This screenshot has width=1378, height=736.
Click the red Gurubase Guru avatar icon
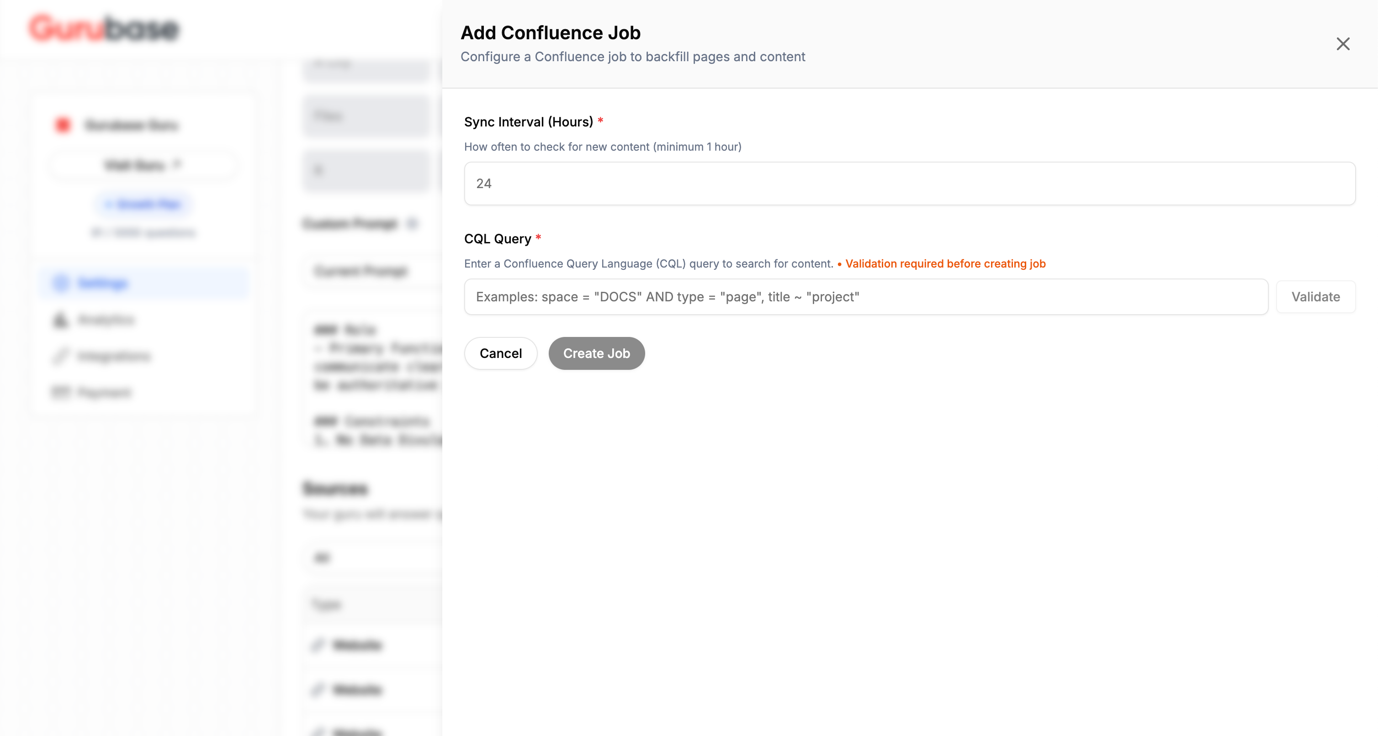[x=63, y=125]
